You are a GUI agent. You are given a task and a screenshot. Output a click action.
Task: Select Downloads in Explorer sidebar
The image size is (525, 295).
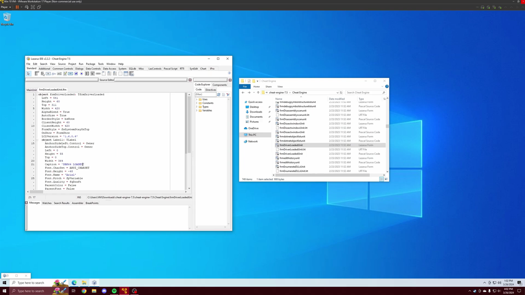(256, 112)
